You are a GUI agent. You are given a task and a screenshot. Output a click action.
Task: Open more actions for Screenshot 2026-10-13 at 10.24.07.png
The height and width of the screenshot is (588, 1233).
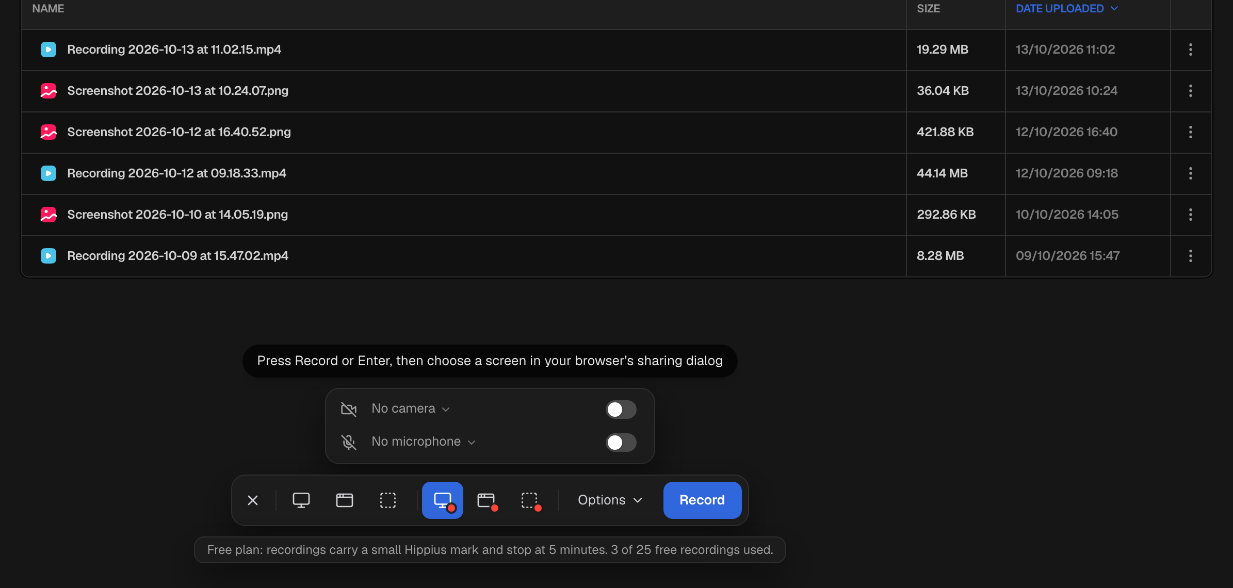pos(1191,91)
